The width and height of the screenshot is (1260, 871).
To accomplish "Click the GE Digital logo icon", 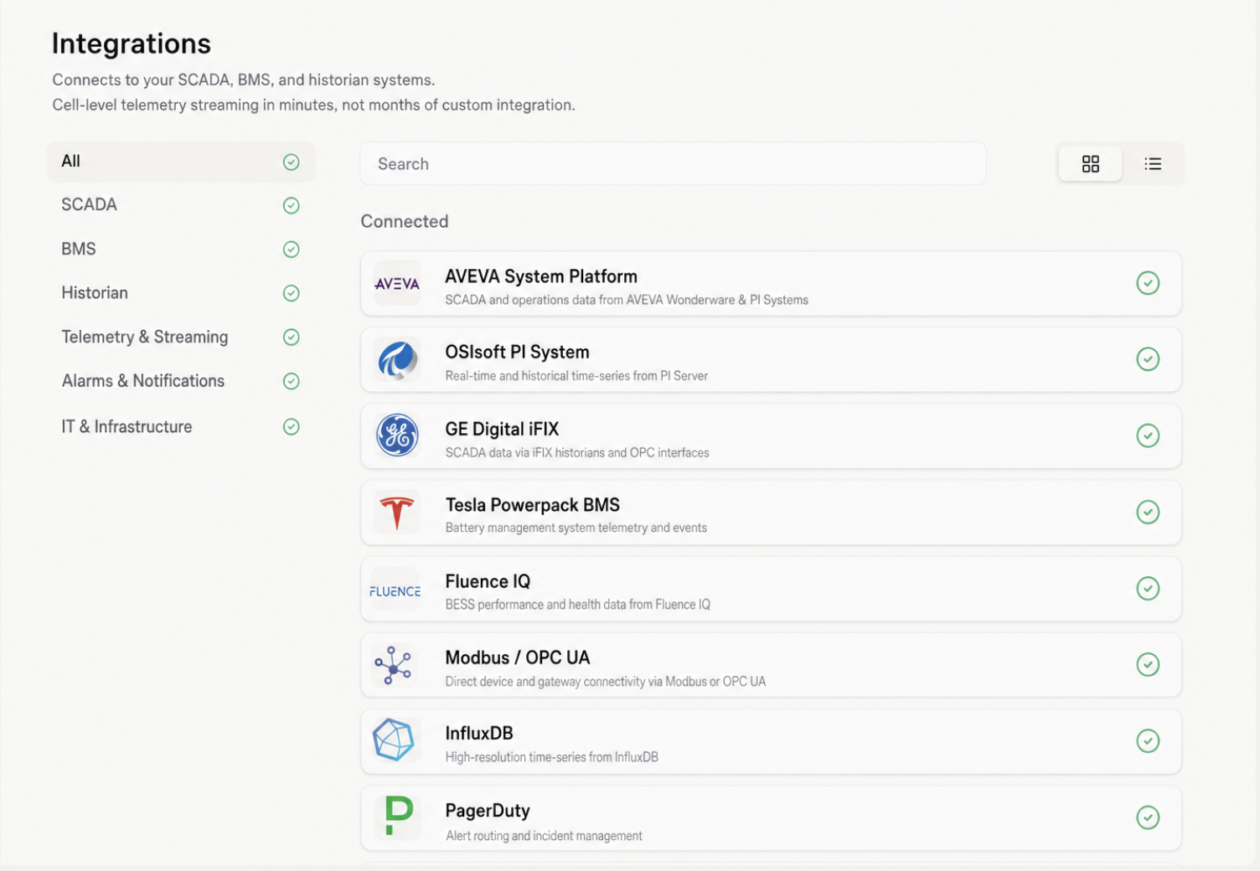I will click(x=396, y=435).
